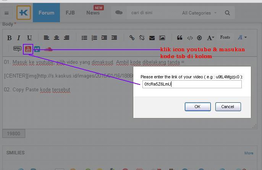Expand the All Categories dropdown
The height and width of the screenshot is (170, 262).
tap(199, 13)
